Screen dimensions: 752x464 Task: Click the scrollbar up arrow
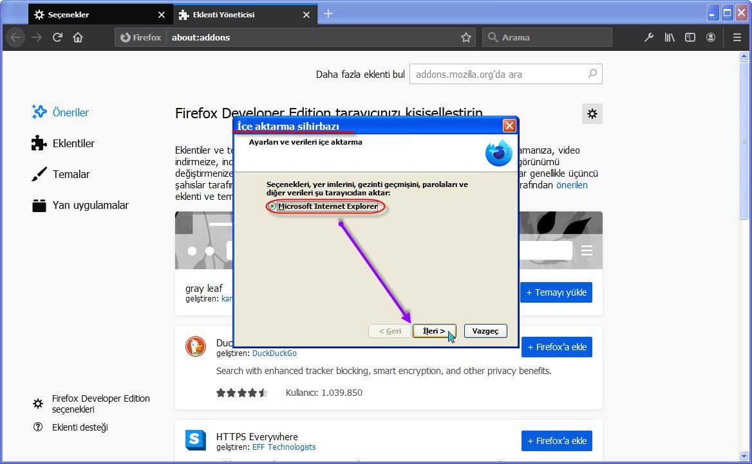click(x=744, y=56)
